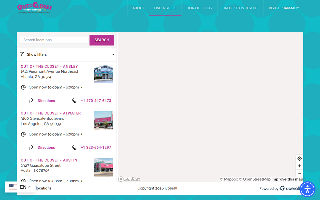Open the ABOUT menu item
This screenshot has height=200, width=320.
[x=138, y=8]
